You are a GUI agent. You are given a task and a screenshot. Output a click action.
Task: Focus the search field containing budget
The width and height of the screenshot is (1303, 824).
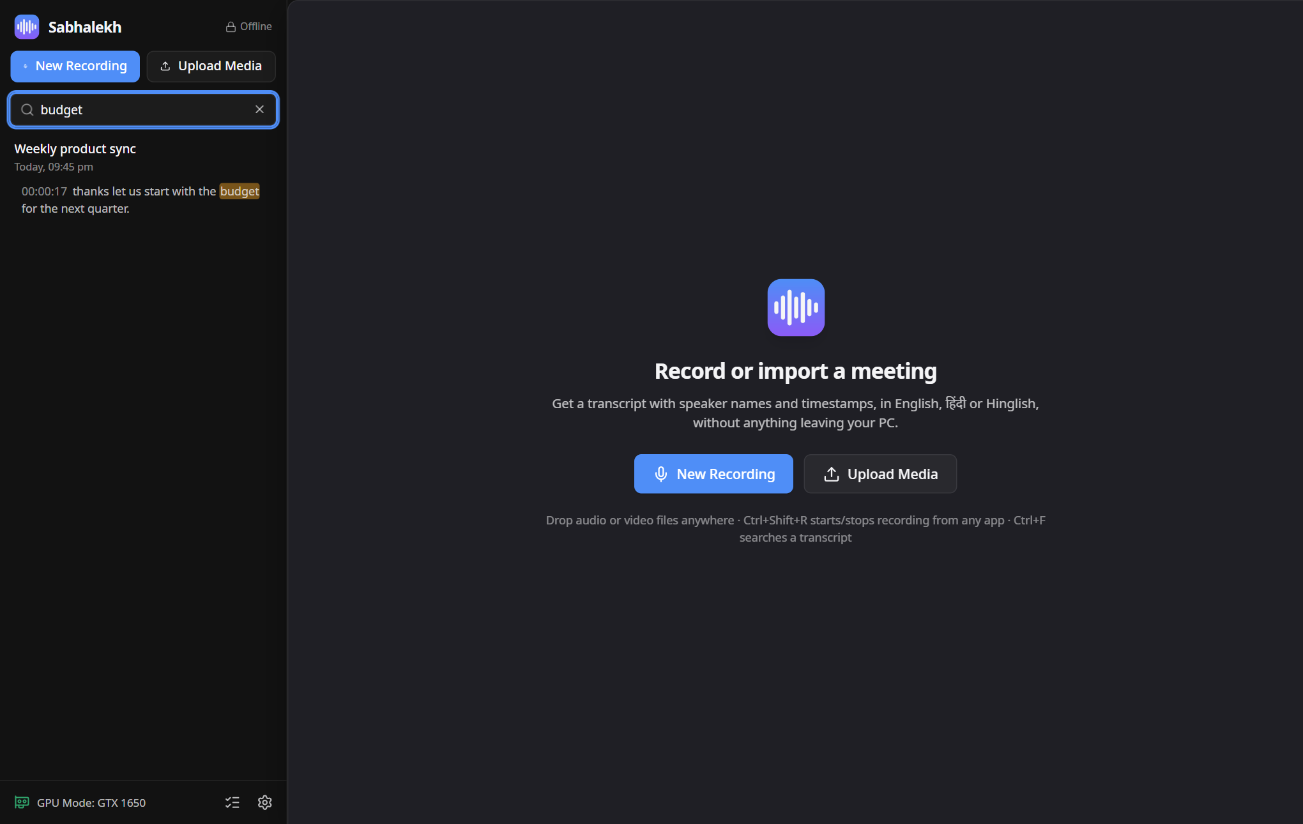coord(143,110)
